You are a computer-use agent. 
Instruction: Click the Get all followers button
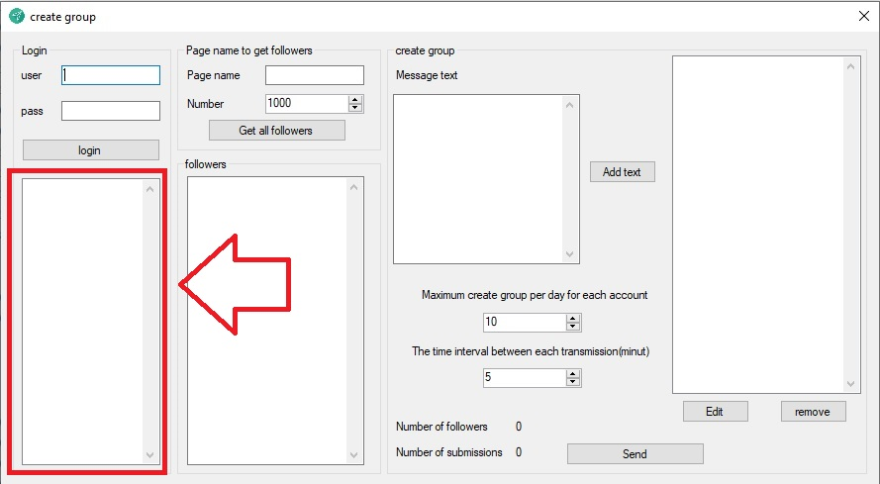point(276,131)
